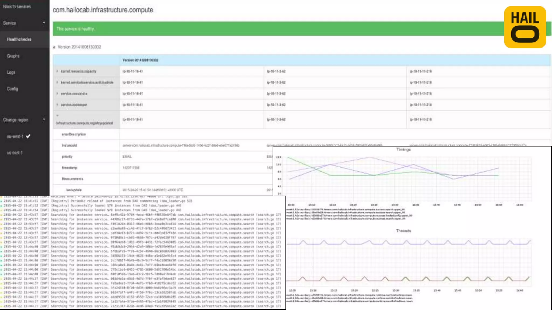Open the Config sidebar section
The width and height of the screenshot is (552, 310).
(x=12, y=89)
